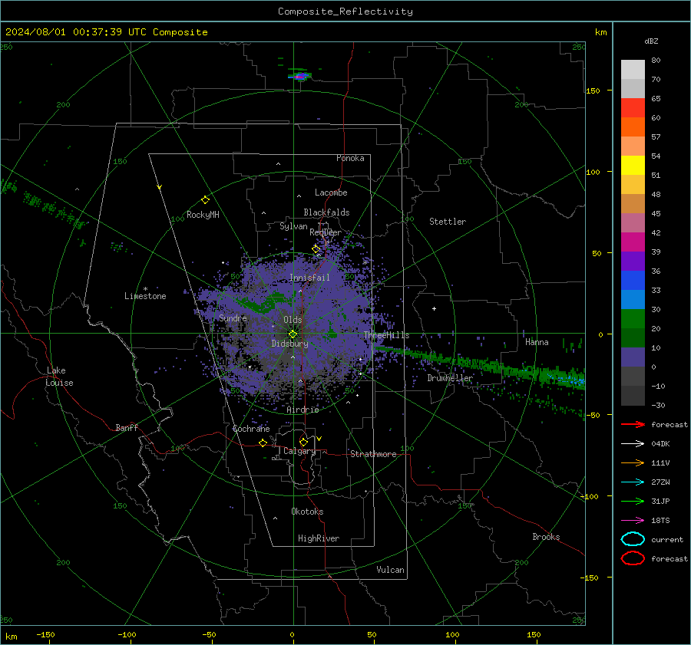The image size is (691, 645).
Task: Click the cyan 'current' ellipse icon
Action: 633,539
